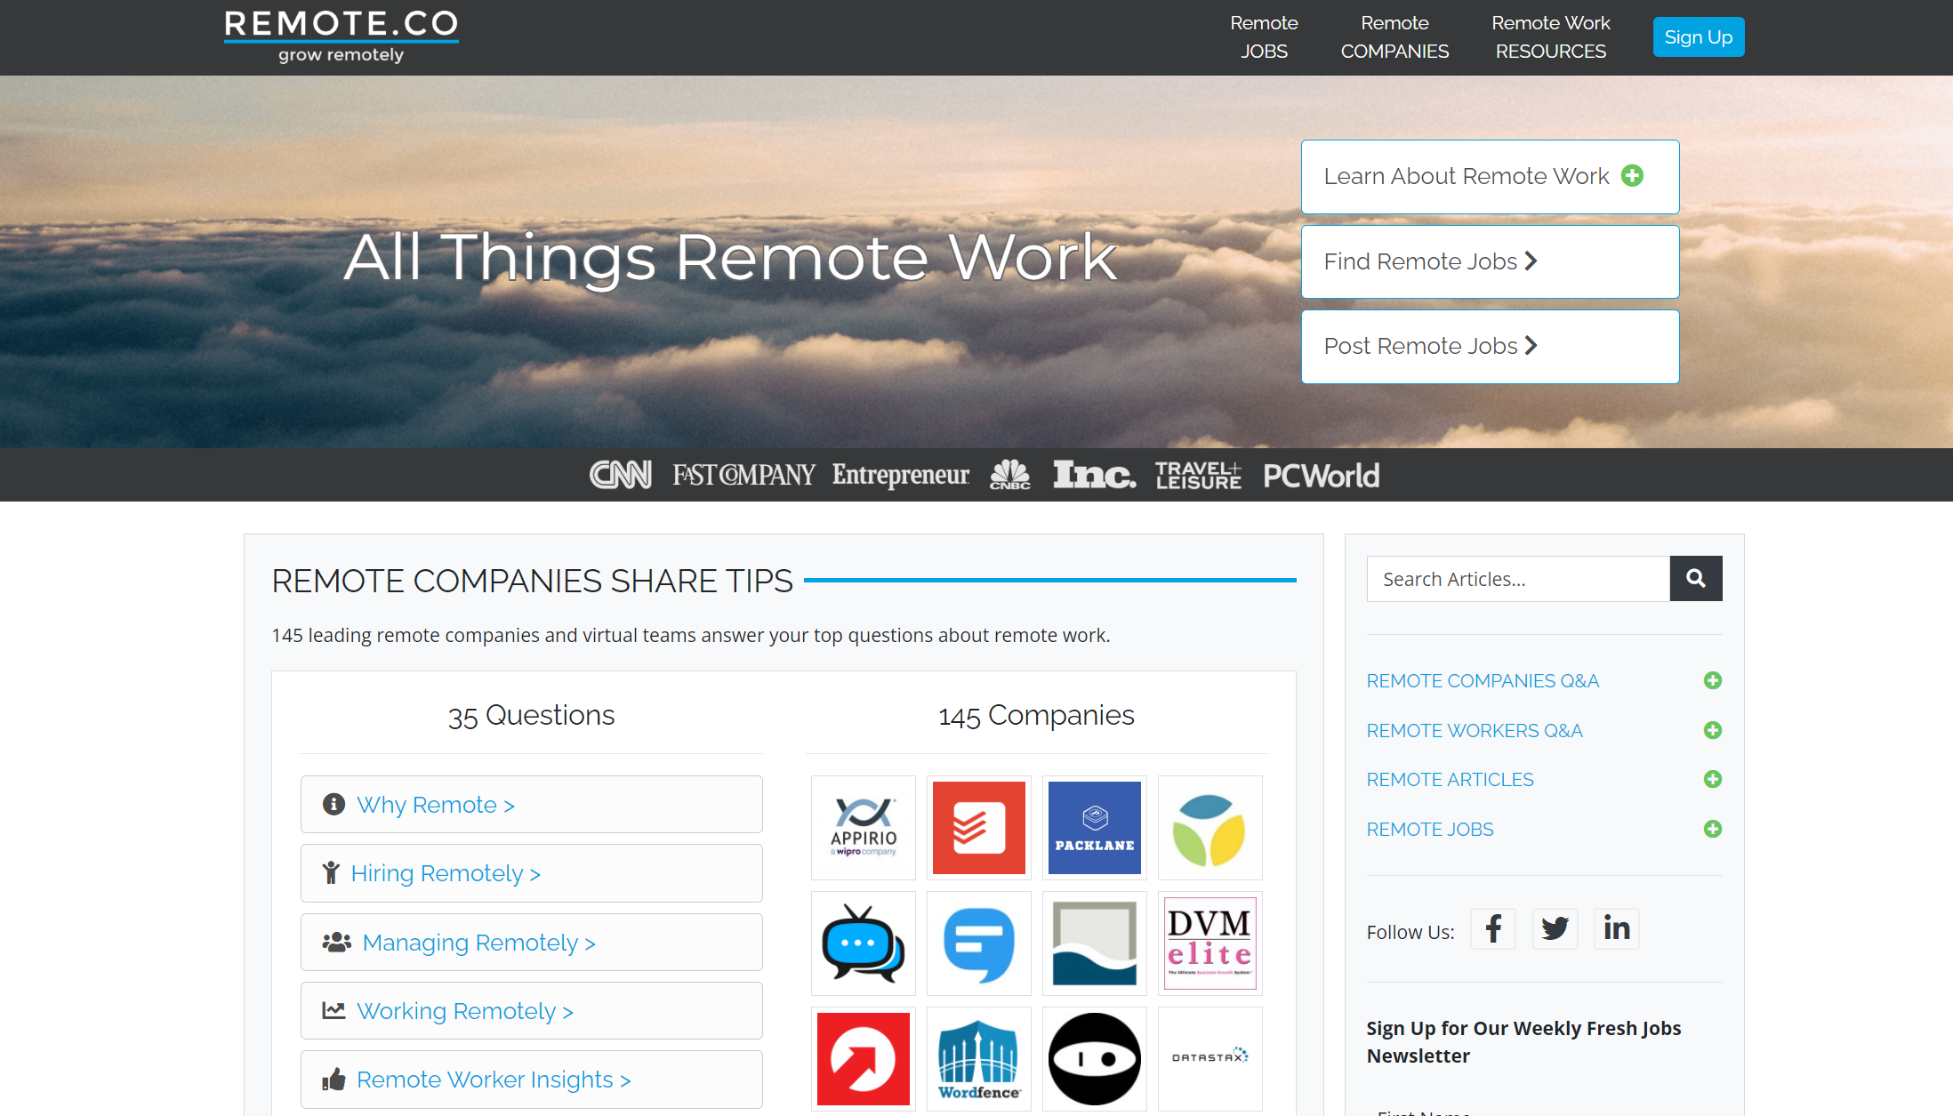Open the Hiring Remotely questions link
This screenshot has height=1116, width=1953.
pos(445,873)
